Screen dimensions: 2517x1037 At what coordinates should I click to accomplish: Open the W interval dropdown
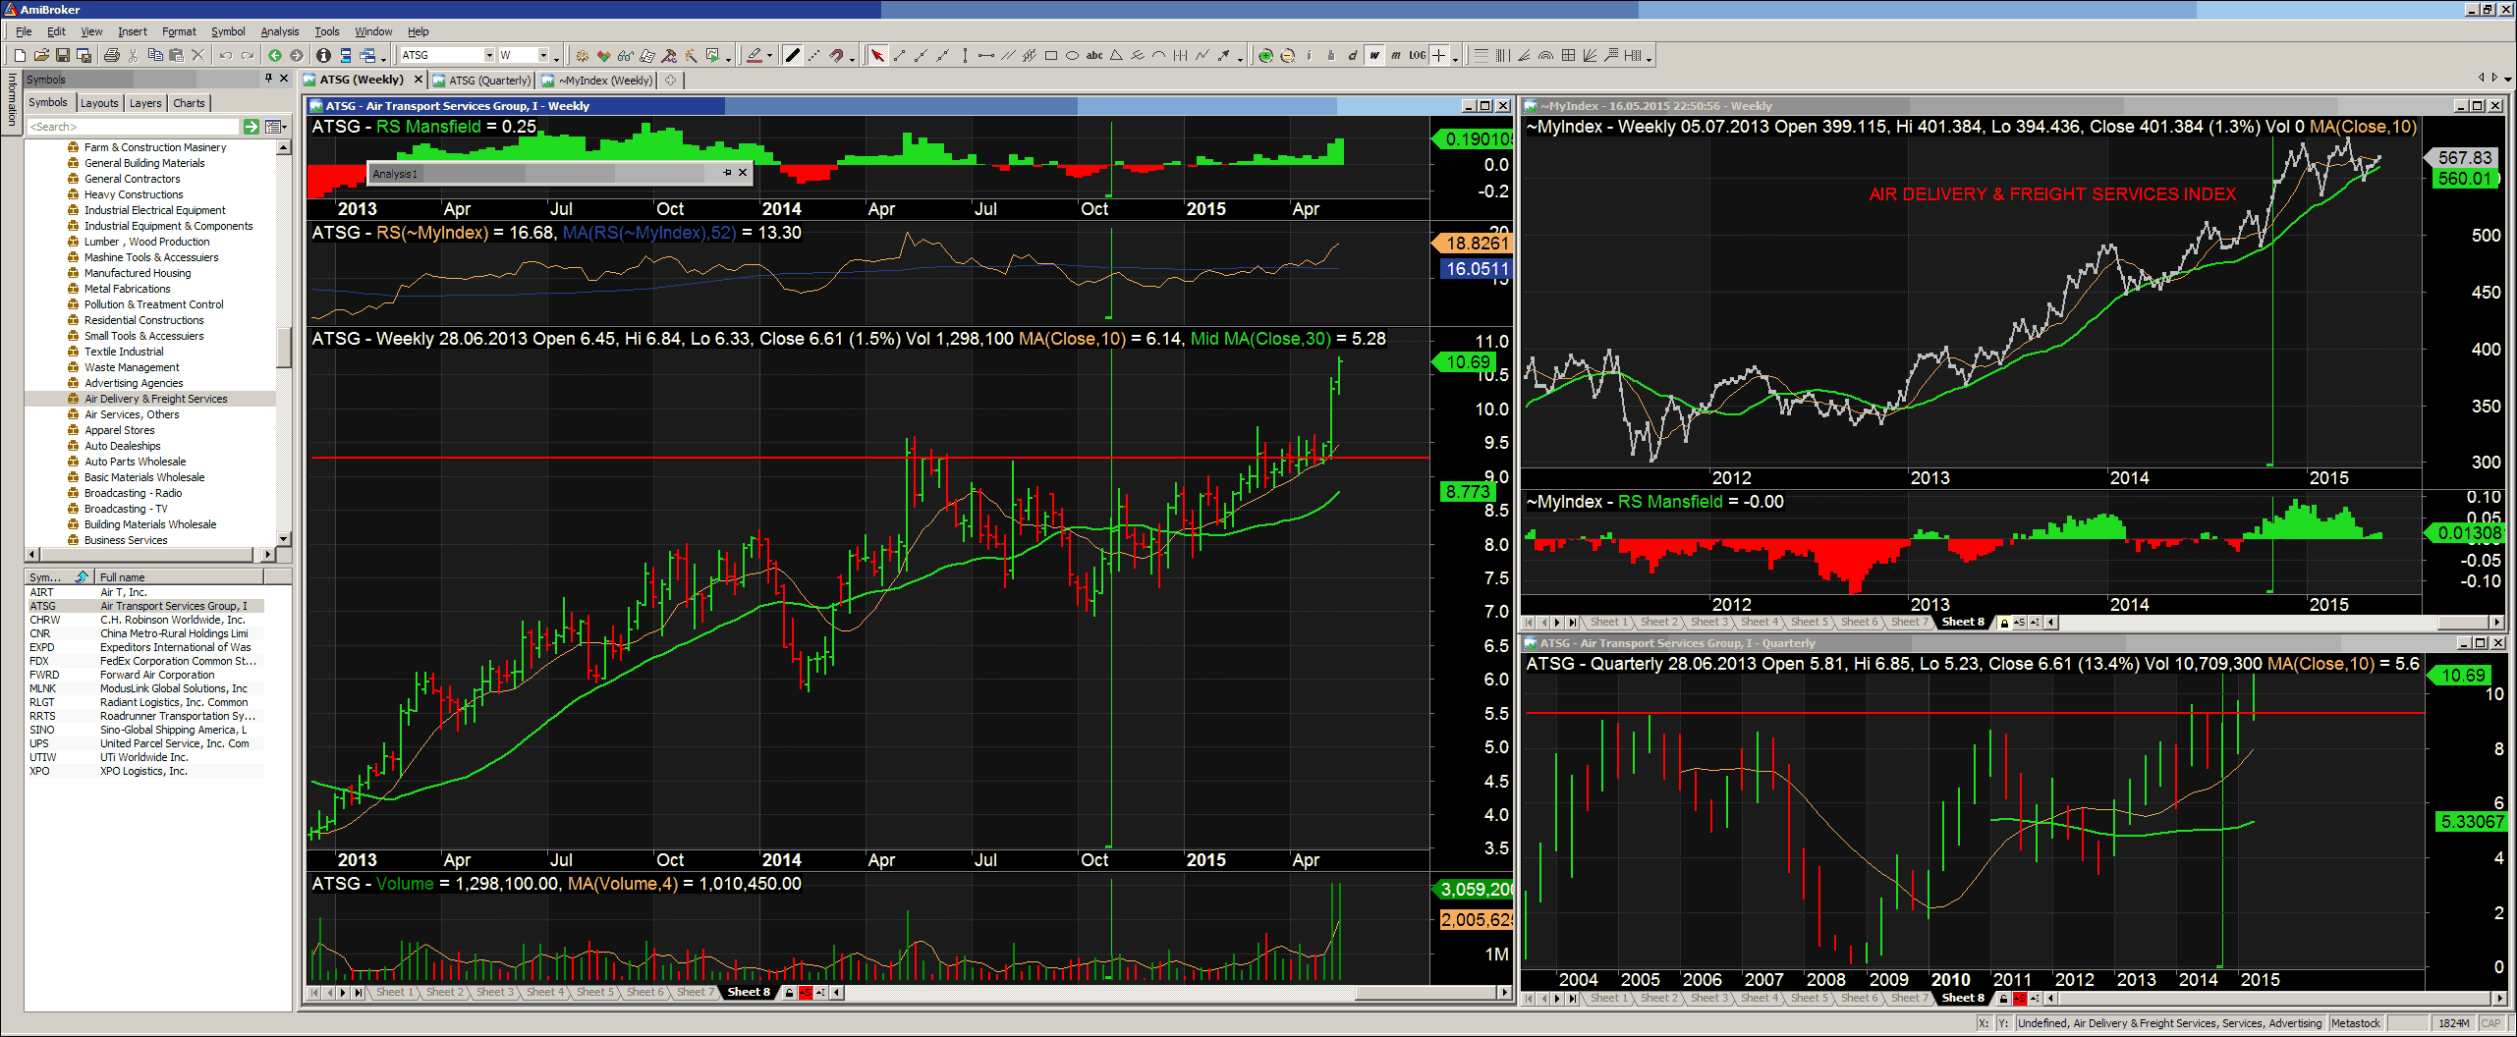click(543, 56)
